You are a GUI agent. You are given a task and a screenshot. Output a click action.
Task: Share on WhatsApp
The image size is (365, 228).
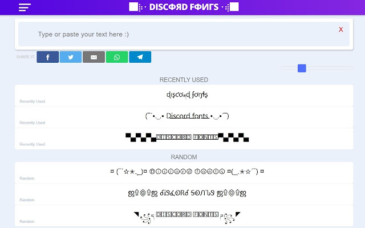point(117,57)
